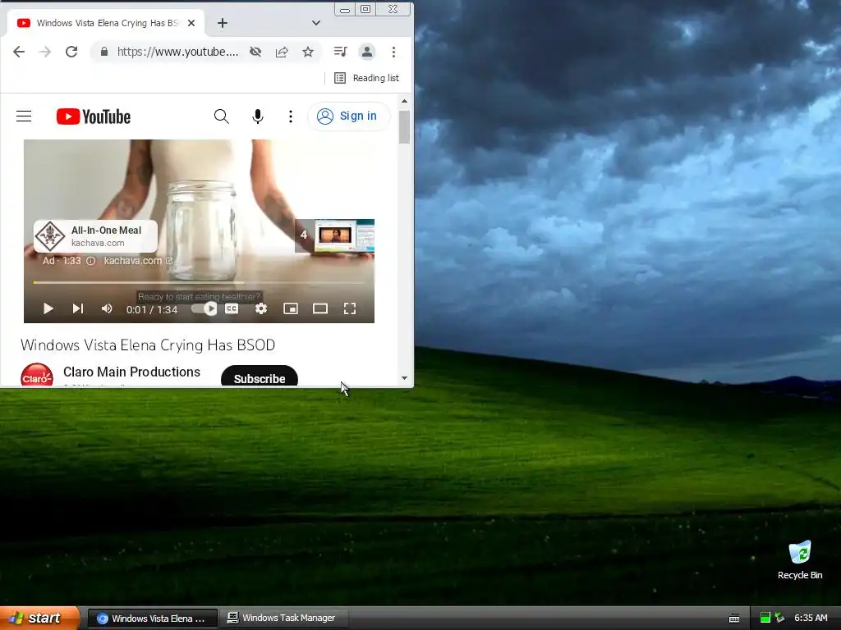Close the Windows Vista Elena Crying tab
Screen dimensions: 841x630
point(191,23)
